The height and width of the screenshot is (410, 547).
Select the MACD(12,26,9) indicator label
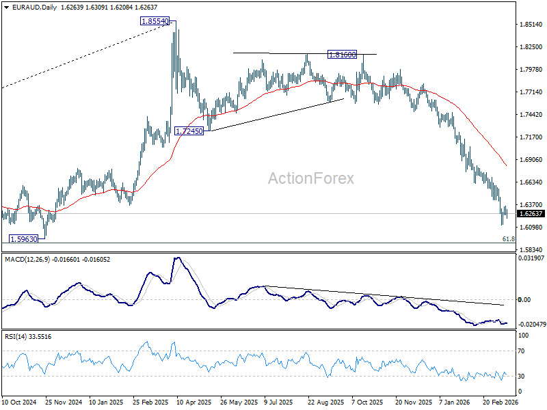coord(27,260)
